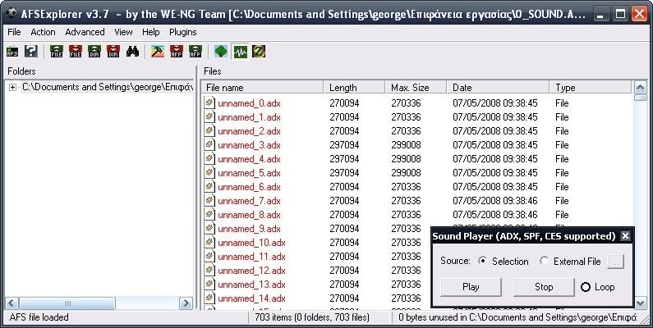Select the External File radio button

pos(544,261)
